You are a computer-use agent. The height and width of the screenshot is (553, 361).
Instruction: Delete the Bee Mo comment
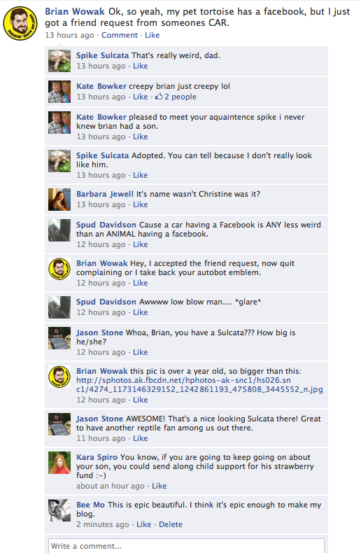[x=171, y=524]
